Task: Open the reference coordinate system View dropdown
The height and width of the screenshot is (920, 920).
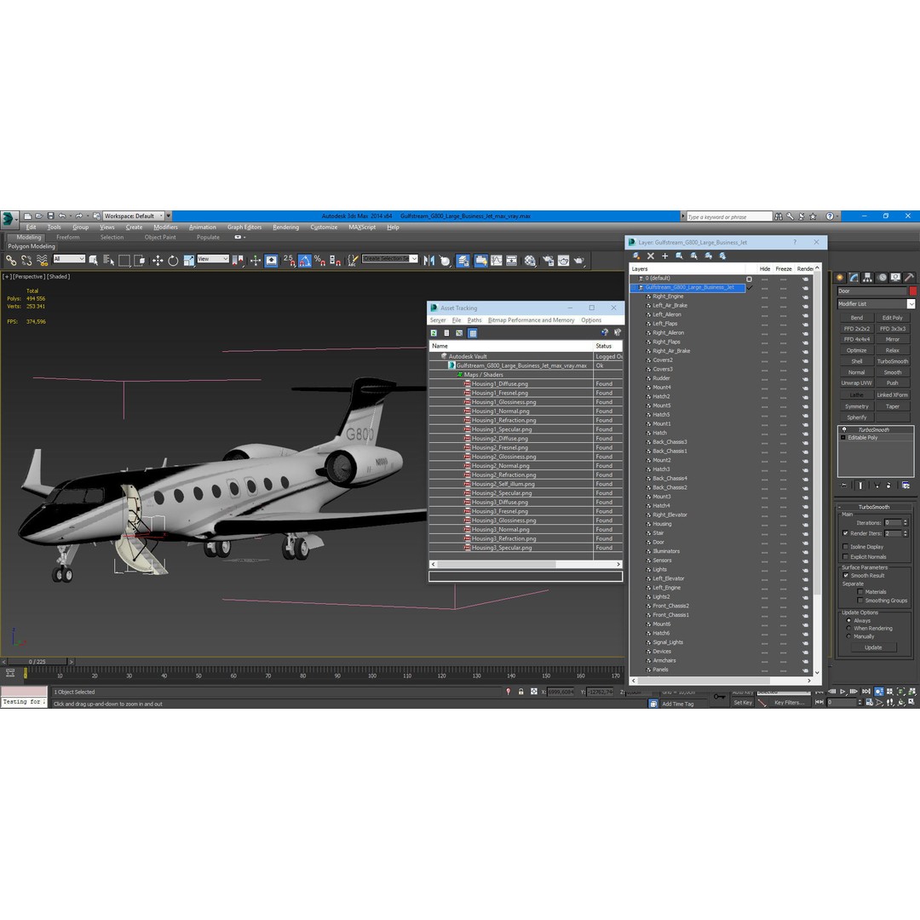Action: (x=213, y=259)
